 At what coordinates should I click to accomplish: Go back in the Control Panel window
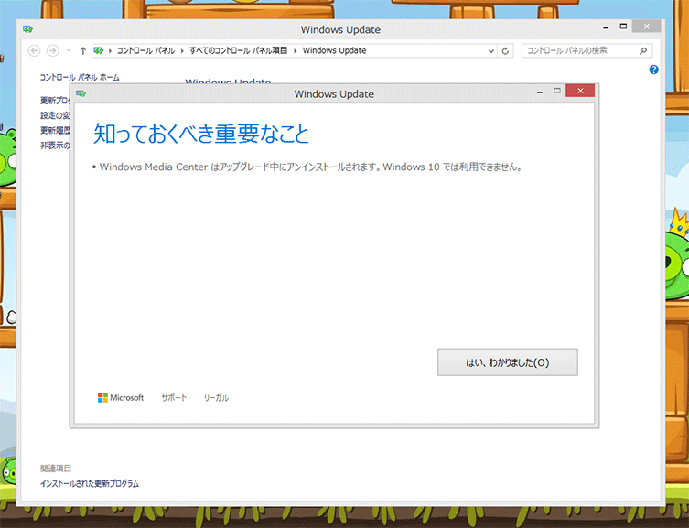(x=34, y=51)
